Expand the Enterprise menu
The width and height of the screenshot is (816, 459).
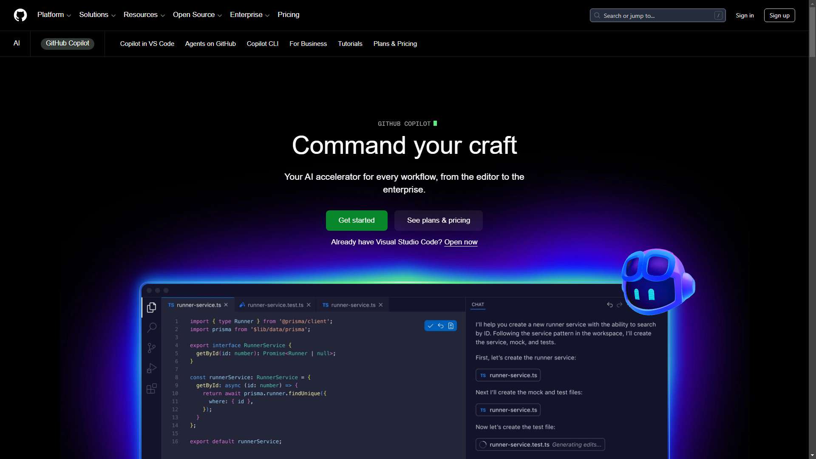pos(249,15)
